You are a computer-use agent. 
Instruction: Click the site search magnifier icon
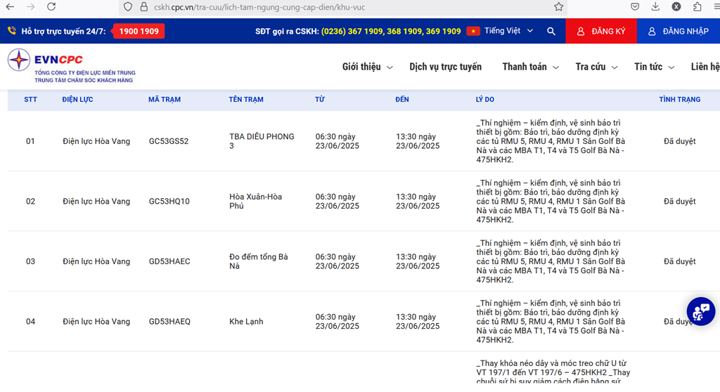coord(551,32)
